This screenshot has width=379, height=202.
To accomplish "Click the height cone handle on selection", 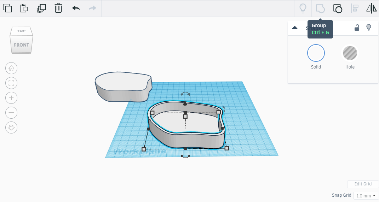I will (185, 103).
